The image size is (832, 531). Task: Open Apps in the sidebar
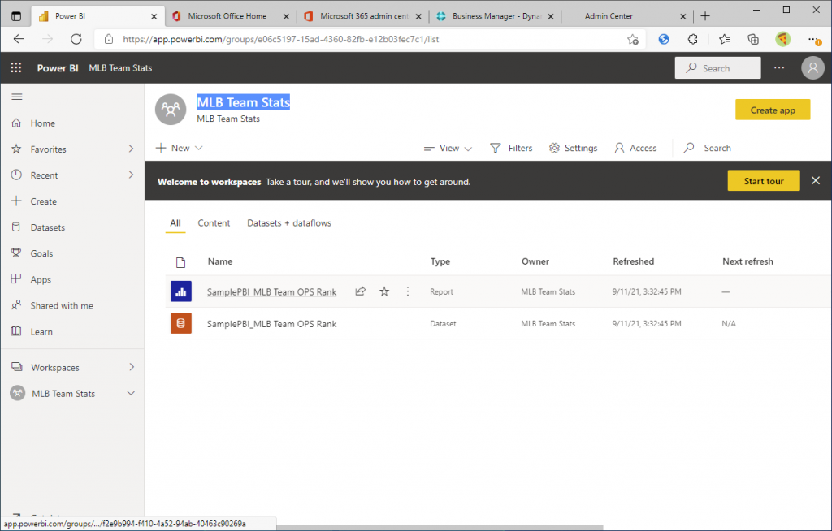point(41,279)
